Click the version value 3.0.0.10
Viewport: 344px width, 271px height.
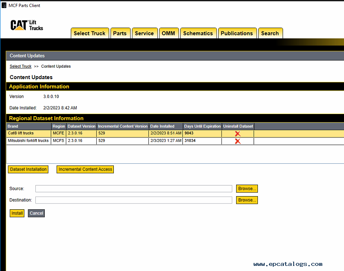(x=51, y=97)
